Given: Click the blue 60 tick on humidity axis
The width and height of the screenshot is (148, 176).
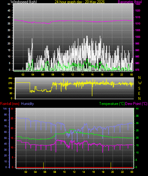Looking at the screenshot, I should tap(5, 132).
